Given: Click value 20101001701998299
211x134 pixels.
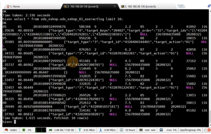Looking at the screenshot, I should click(50, 110).
